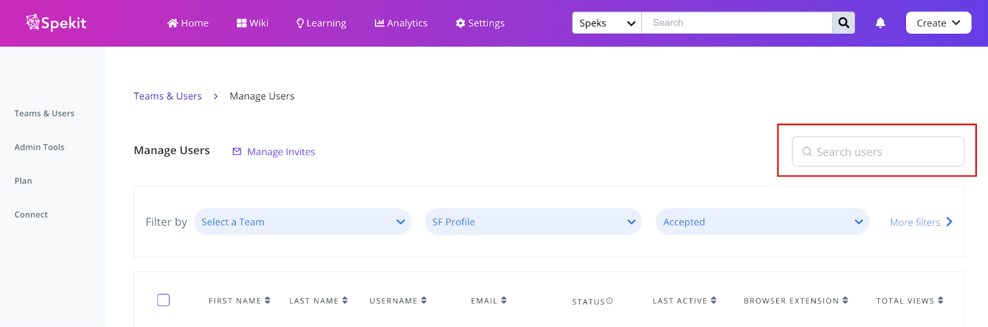The width and height of the screenshot is (988, 327).
Task: Click the Manage Users breadcrumb text
Action: tap(262, 96)
